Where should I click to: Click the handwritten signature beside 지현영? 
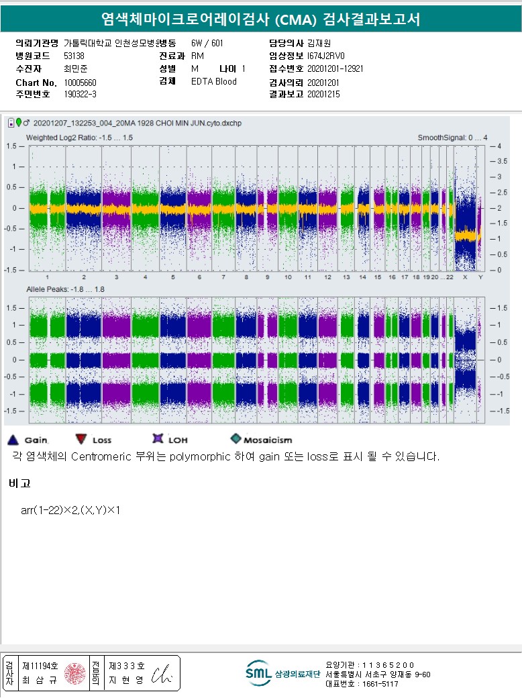tap(161, 674)
